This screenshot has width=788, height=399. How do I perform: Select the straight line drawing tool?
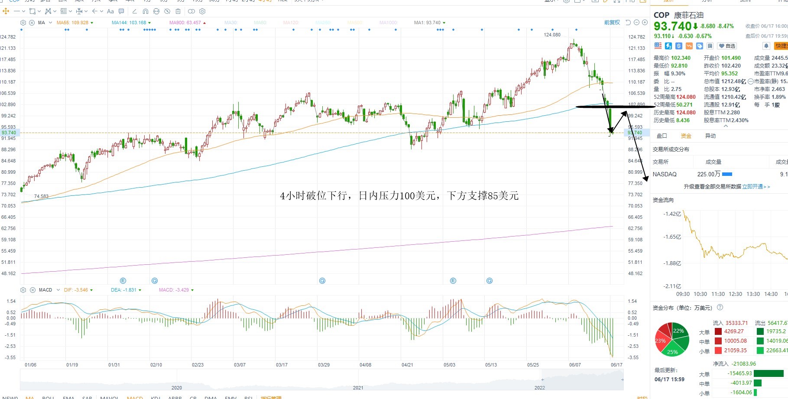(x=17, y=11)
